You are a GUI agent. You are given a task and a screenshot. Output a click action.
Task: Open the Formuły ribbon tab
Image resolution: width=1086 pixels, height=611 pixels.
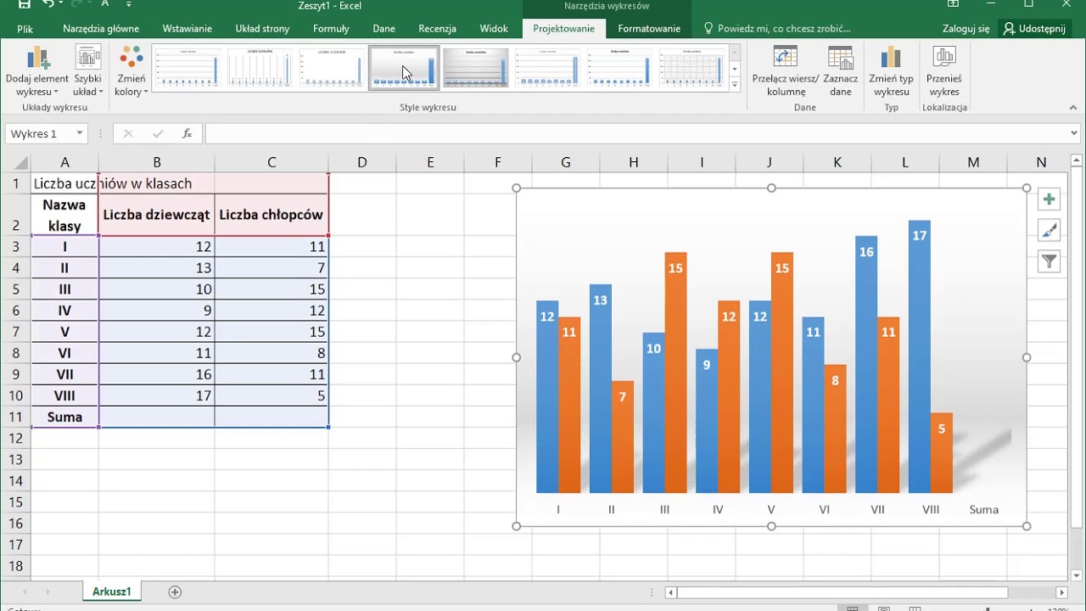331,29
